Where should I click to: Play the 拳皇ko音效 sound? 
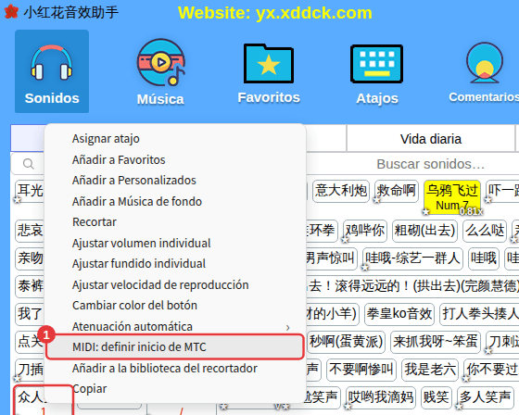pos(399,313)
